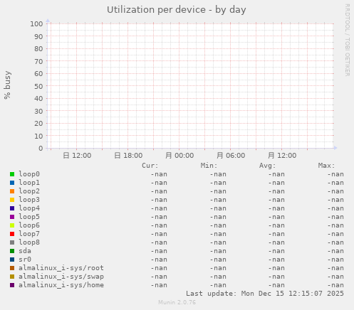Select the loop0 legend label
The image size is (354, 310).
pyautogui.click(x=29, y=174)
